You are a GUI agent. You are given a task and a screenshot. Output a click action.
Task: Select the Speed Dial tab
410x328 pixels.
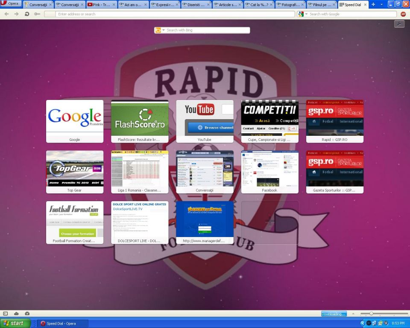coord(353,4)
